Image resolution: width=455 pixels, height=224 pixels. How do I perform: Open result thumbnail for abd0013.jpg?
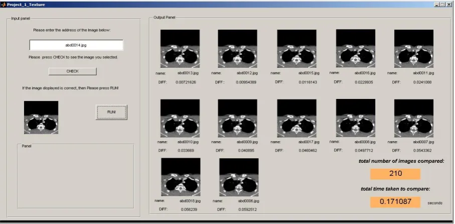(180, 49)
